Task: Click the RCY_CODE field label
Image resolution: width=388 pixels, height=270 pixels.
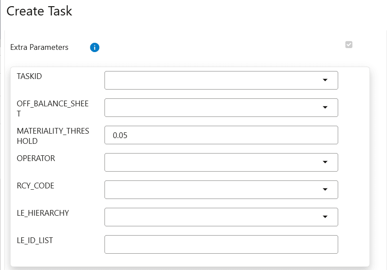Action: pyautogui.click(x=35, y=186)
